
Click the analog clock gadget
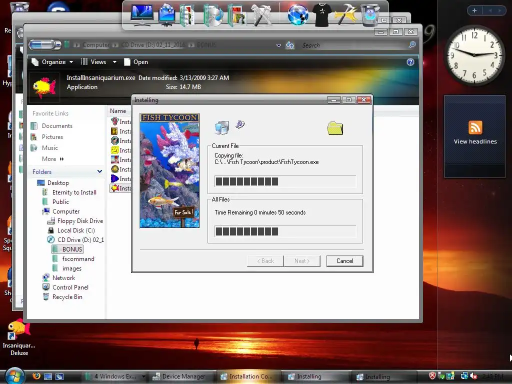(x=474, y=55)
